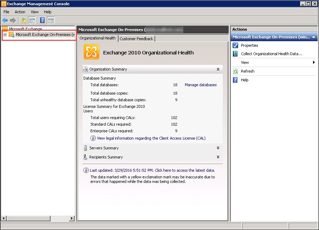Click the "Actions" pane header text
Screen dimensions: 319x230
click(240, 29)
